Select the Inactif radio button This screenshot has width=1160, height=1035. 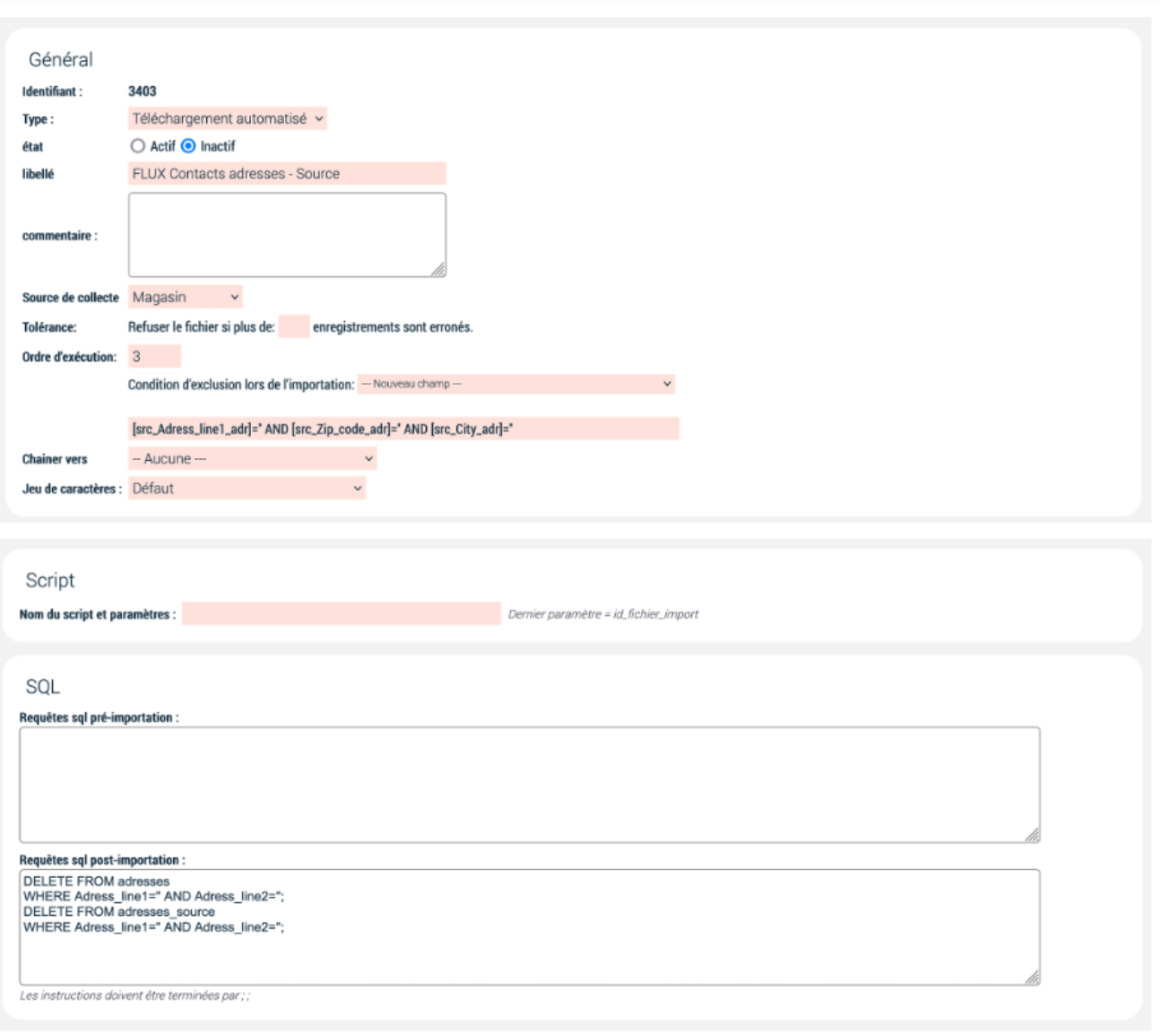tap(188, 146)
